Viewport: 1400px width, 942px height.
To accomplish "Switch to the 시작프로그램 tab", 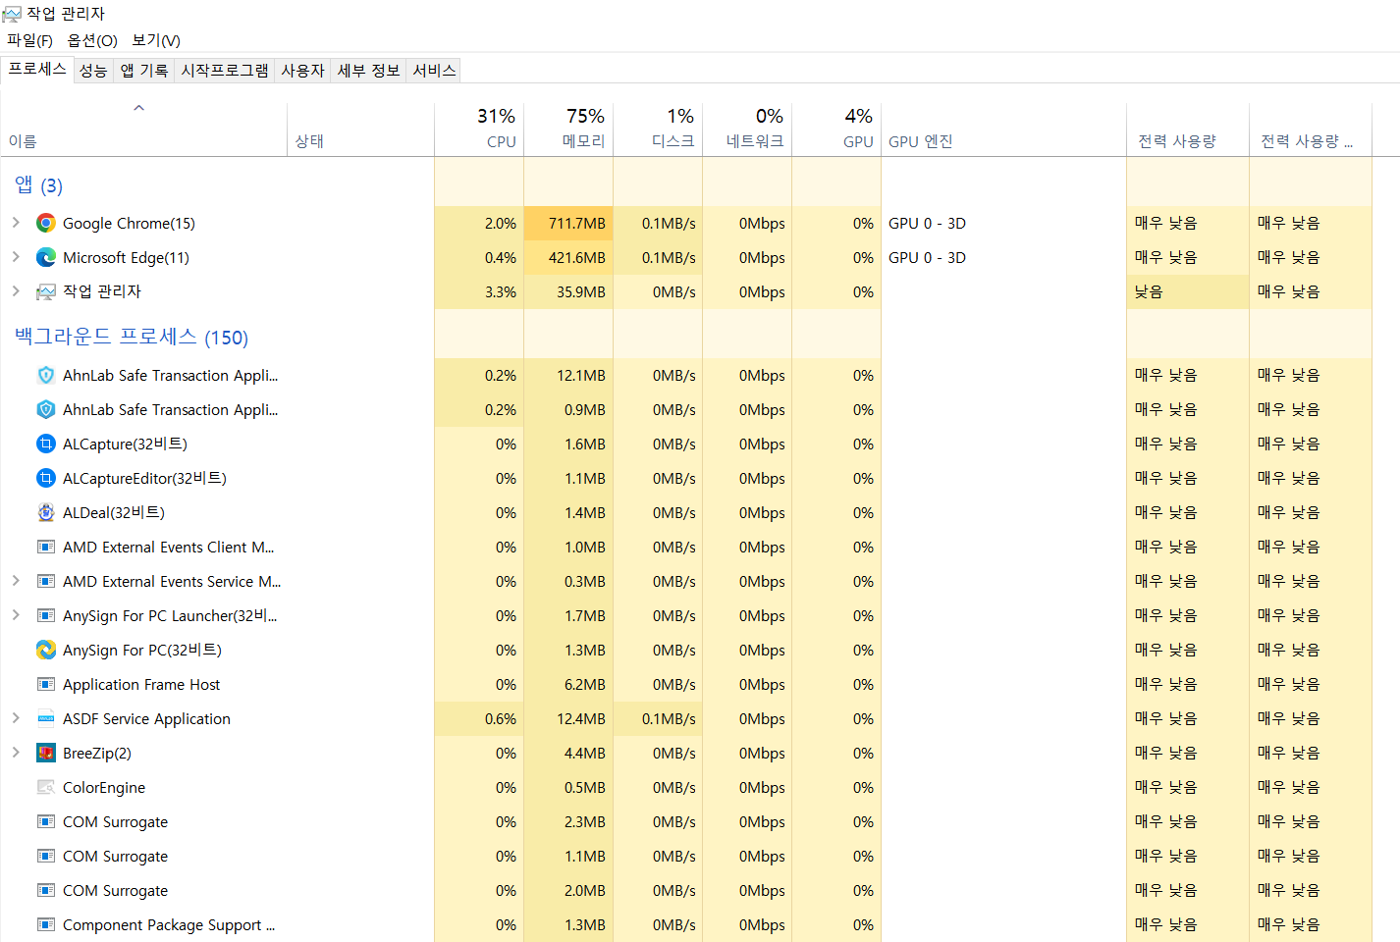I will click(224, 71).
